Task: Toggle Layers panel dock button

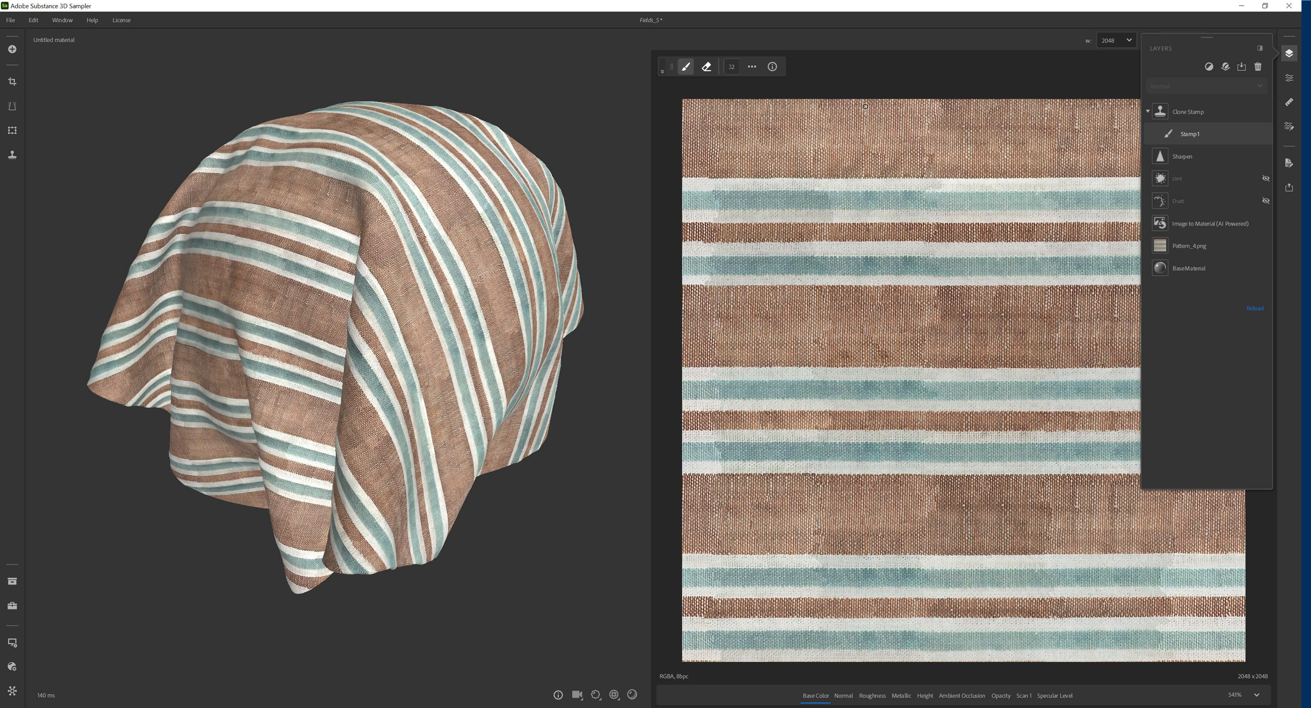Action: [x=1260, y=48]
